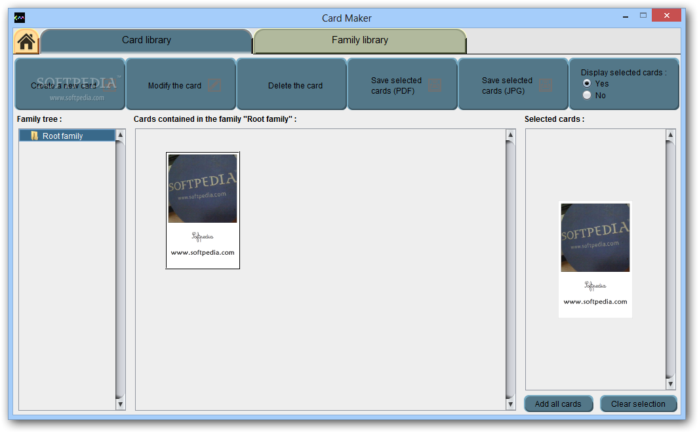
Task: Set Display selected cards to No
Action: 587,96
